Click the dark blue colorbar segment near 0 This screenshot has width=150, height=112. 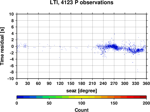[20, 97]
